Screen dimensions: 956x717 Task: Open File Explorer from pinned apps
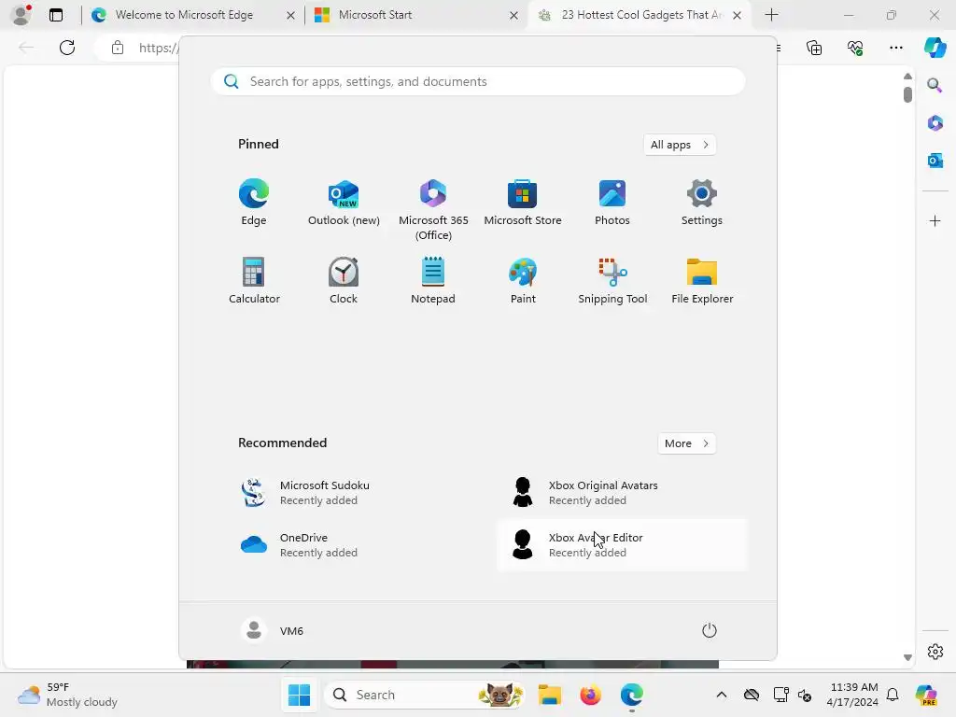(702, 281)
